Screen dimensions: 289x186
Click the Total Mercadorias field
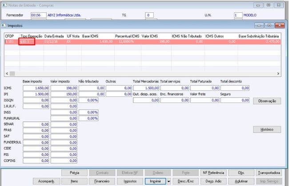point(146,88)
